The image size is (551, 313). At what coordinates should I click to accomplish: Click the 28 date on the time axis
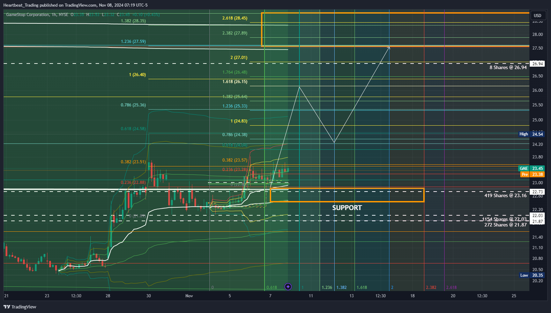(x=108, y=296)
